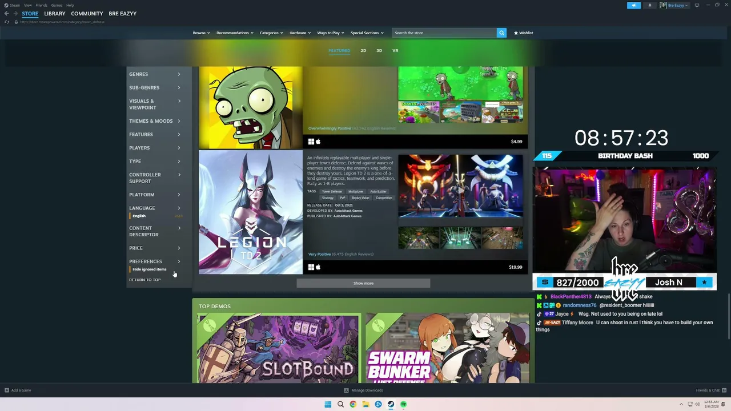Click the Manage Downloads icon
Viewport: 731px width, 411px height.
coord(346,390)
